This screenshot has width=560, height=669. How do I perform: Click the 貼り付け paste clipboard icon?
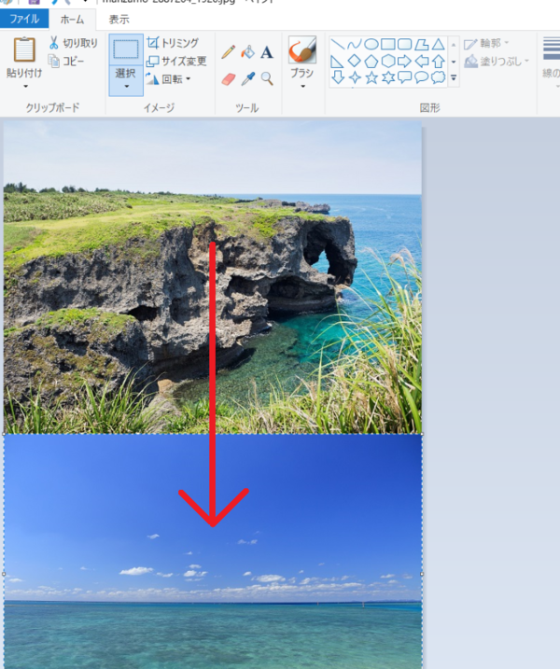pyautogui.click(x=24, y=49)
